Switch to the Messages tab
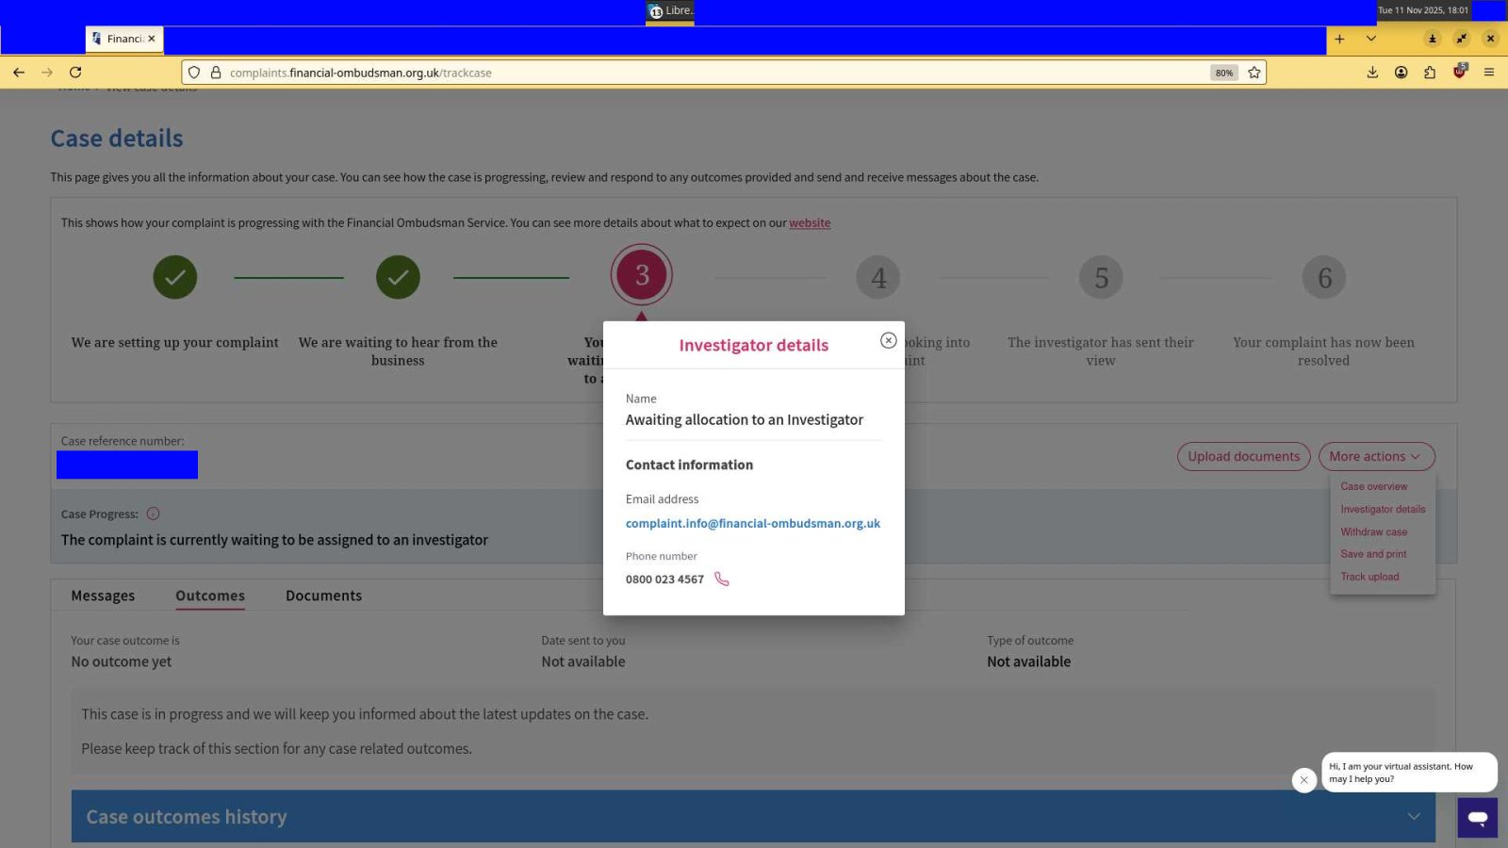 click(103, 595)
